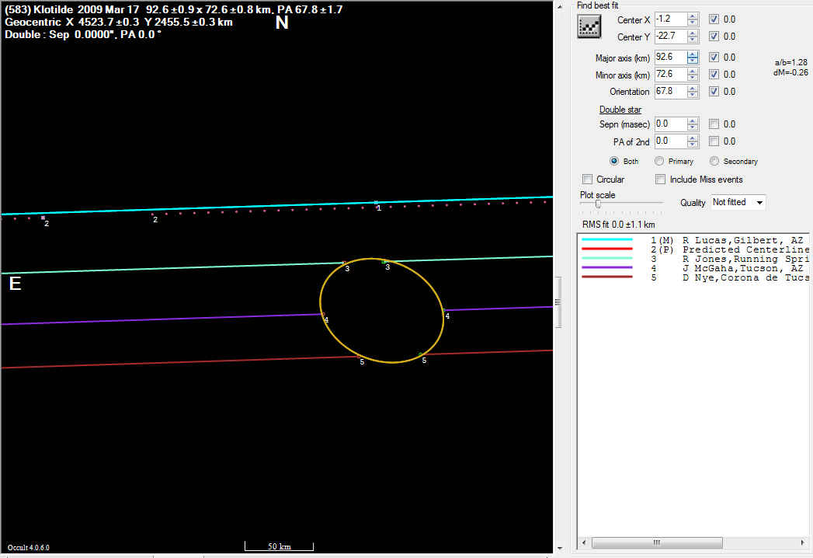
Task: Toggle the Minor axis fit checkbox
Action: point(714,75)
